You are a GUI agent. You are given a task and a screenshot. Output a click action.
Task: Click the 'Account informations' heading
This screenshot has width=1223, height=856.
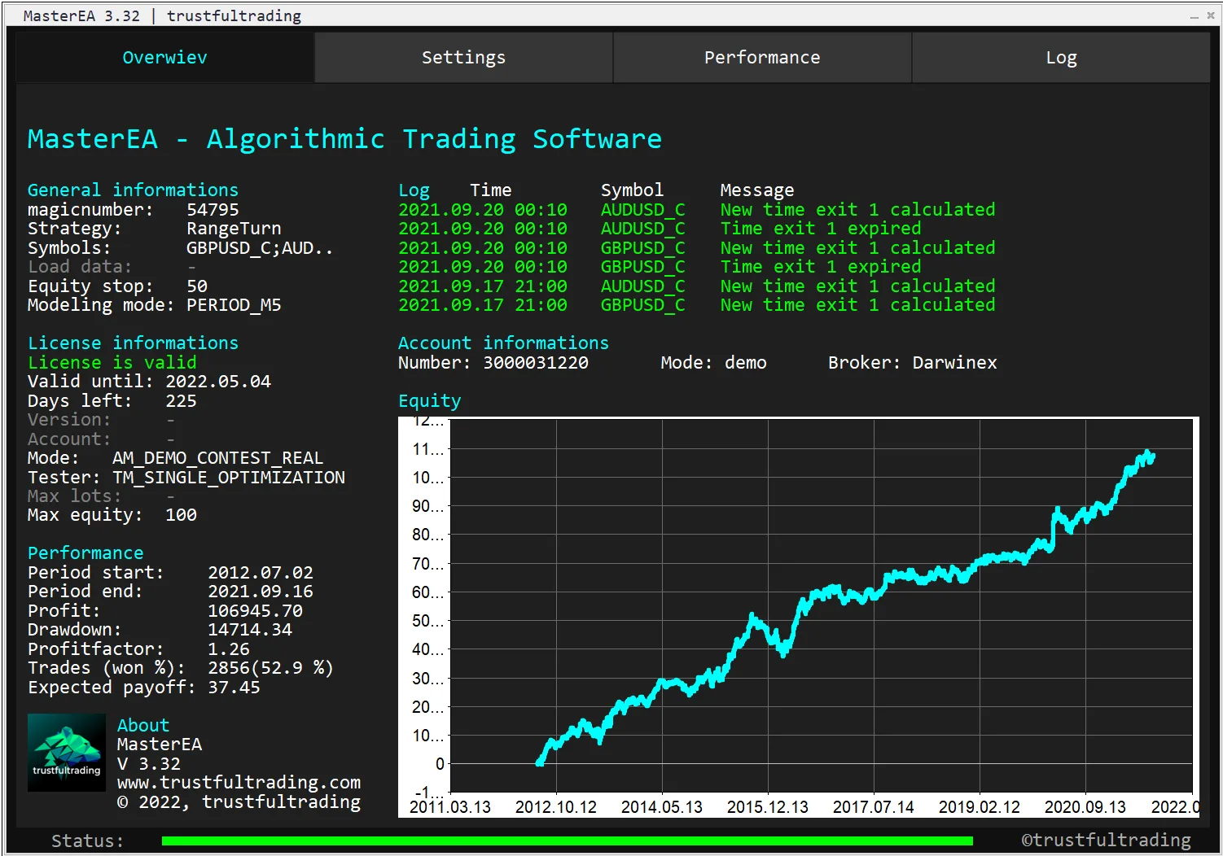pyautogui.click(x=503, y=343)
